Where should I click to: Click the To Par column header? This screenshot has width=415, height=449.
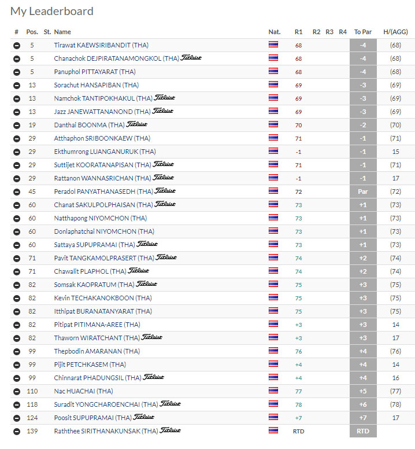pos(363,32)
